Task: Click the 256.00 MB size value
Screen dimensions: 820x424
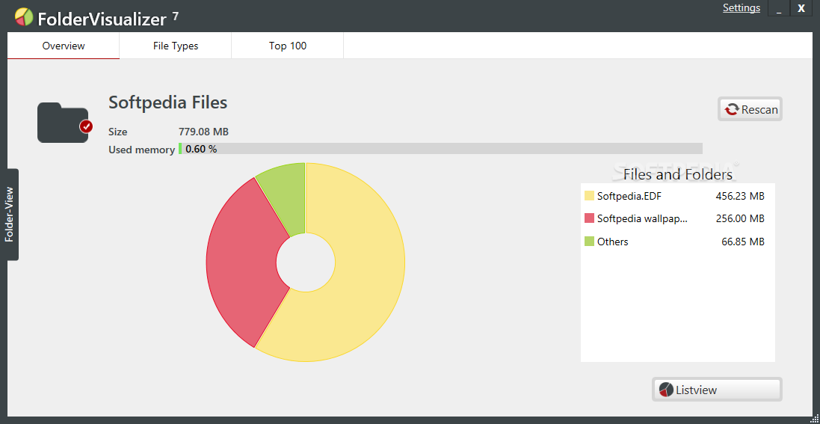Action: click(x=740, y=219)
